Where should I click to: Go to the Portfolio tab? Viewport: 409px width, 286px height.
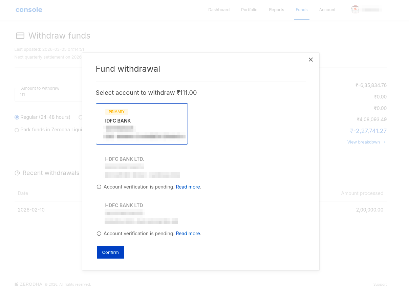pos(249,10)
